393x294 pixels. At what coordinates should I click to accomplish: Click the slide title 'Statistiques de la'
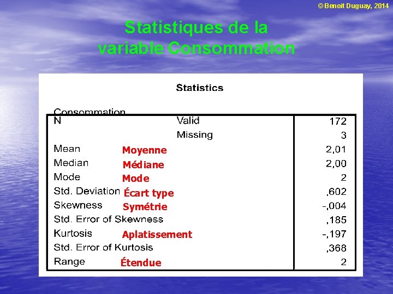pos(196,28)
